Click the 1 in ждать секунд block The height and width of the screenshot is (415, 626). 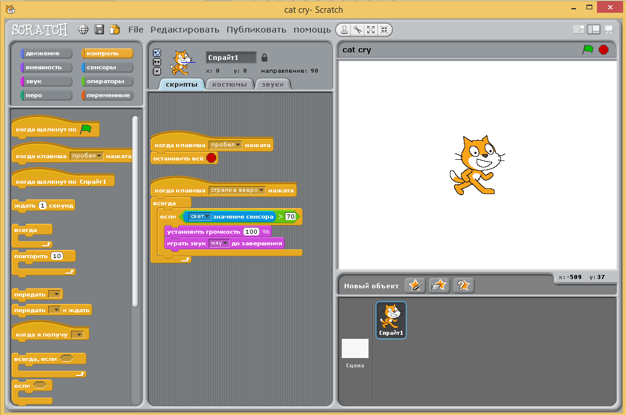(x=42, y=206)
